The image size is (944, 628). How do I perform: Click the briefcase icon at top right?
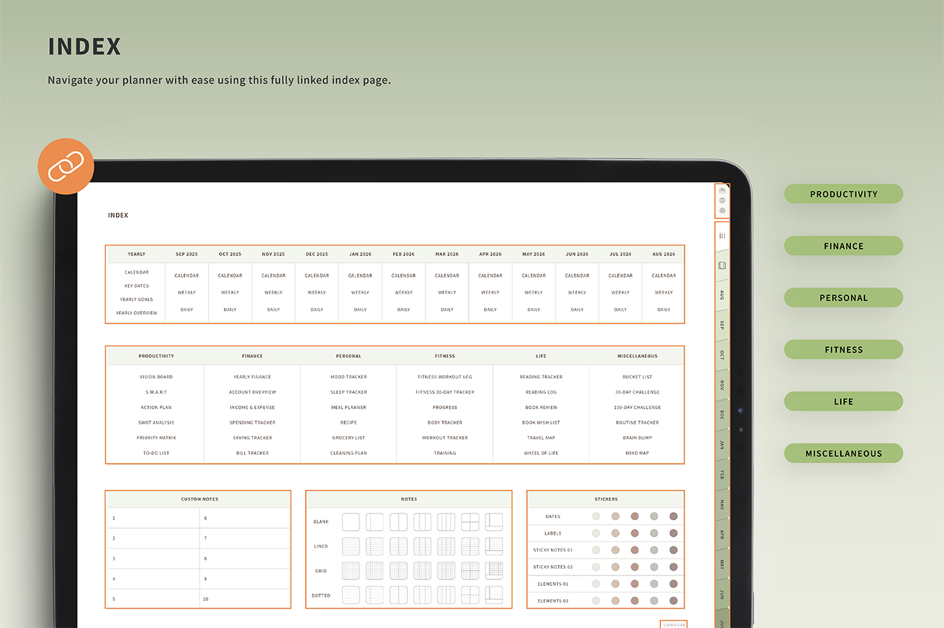pos(722,191)
